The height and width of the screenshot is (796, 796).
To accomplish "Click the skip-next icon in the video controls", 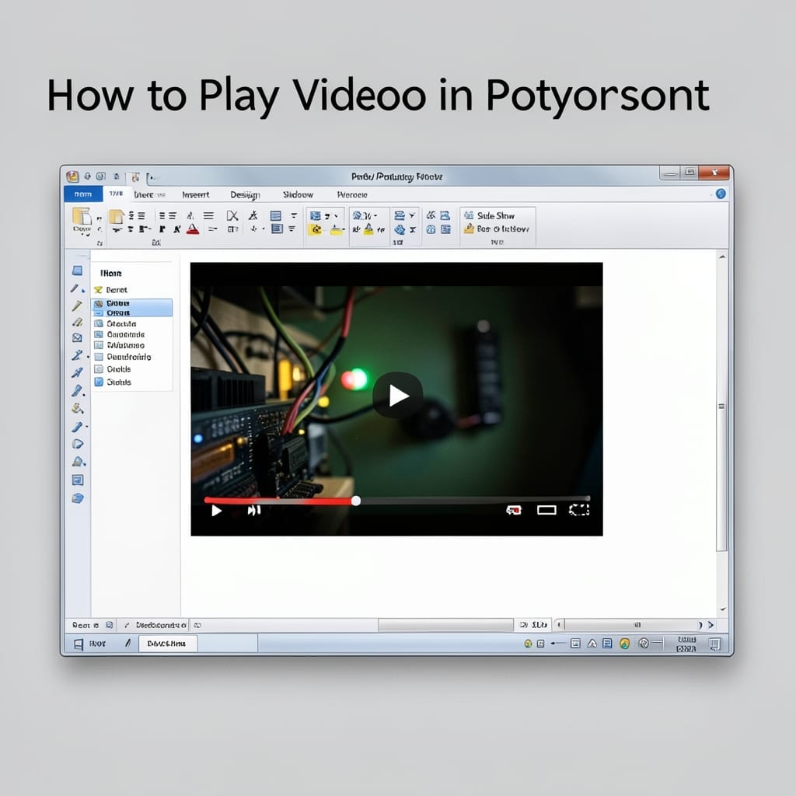I will coord(254,510).
